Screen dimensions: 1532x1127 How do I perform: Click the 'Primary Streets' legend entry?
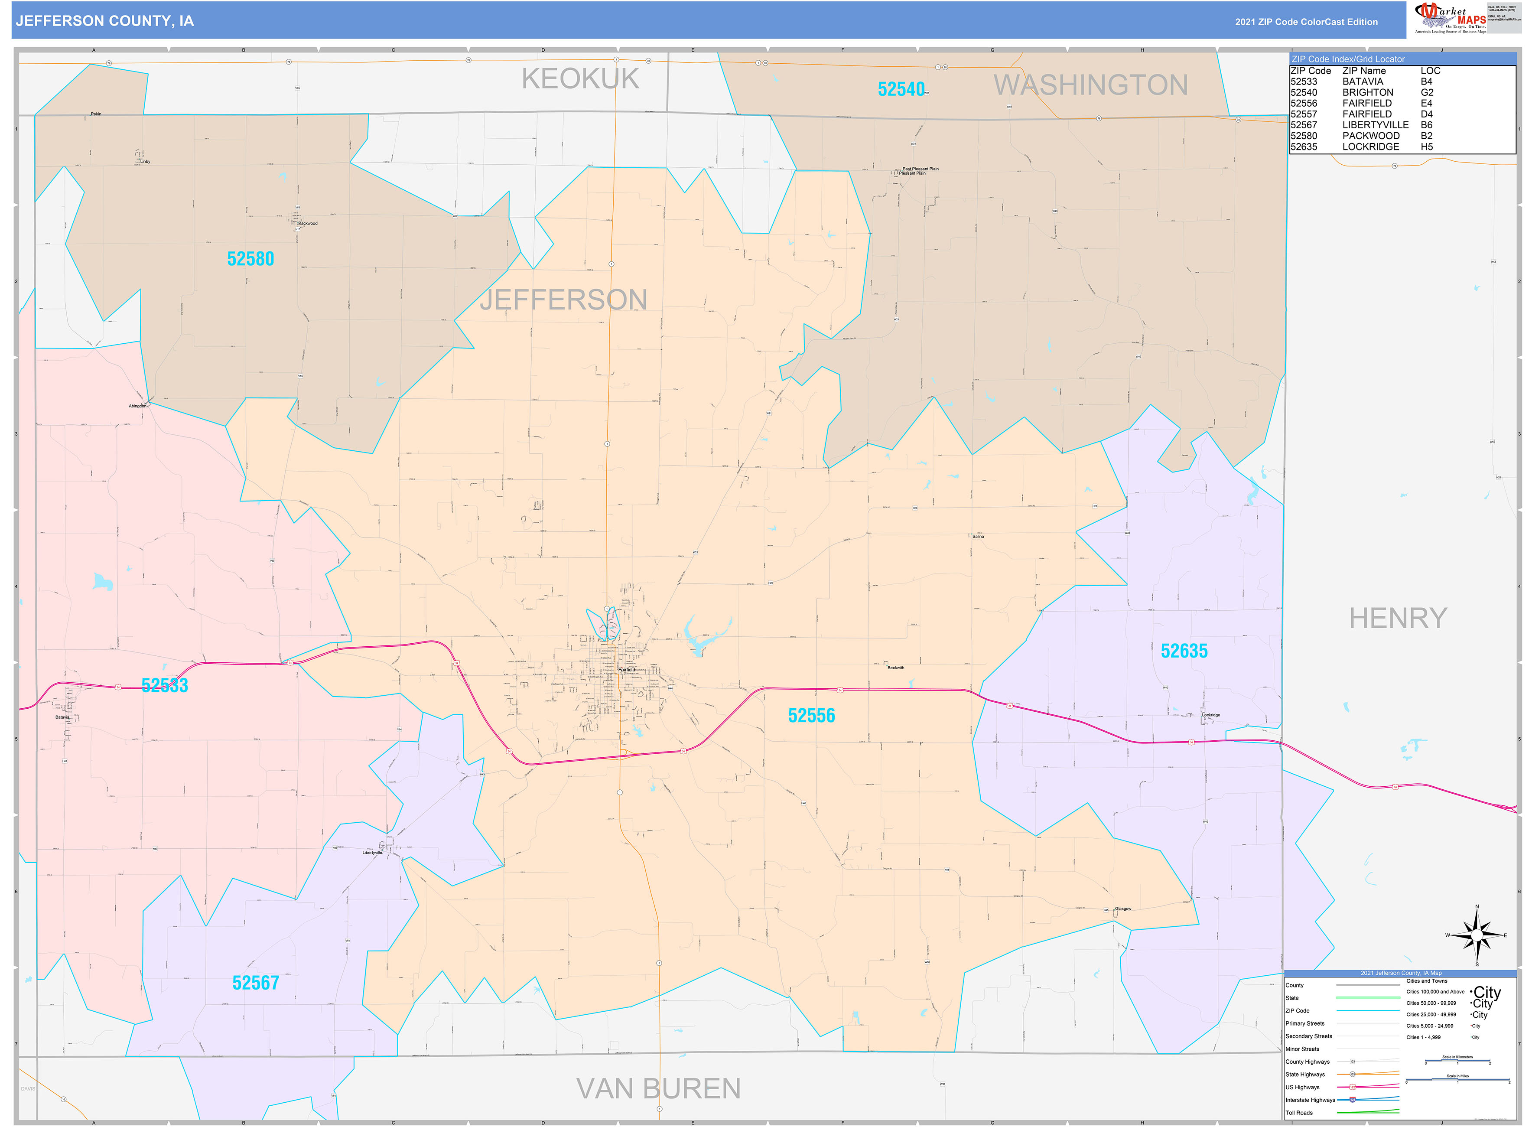point(1305,1023)
